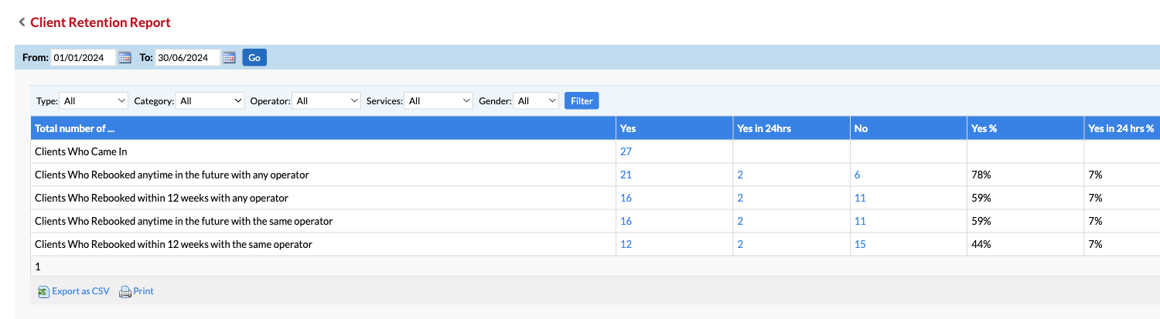Open No count 11 for anytime same operator

click(x=860, y=221)
